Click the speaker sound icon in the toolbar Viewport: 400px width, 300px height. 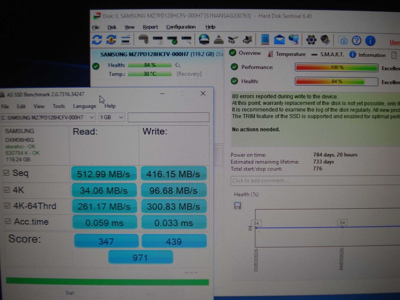[x=325, y=40]
